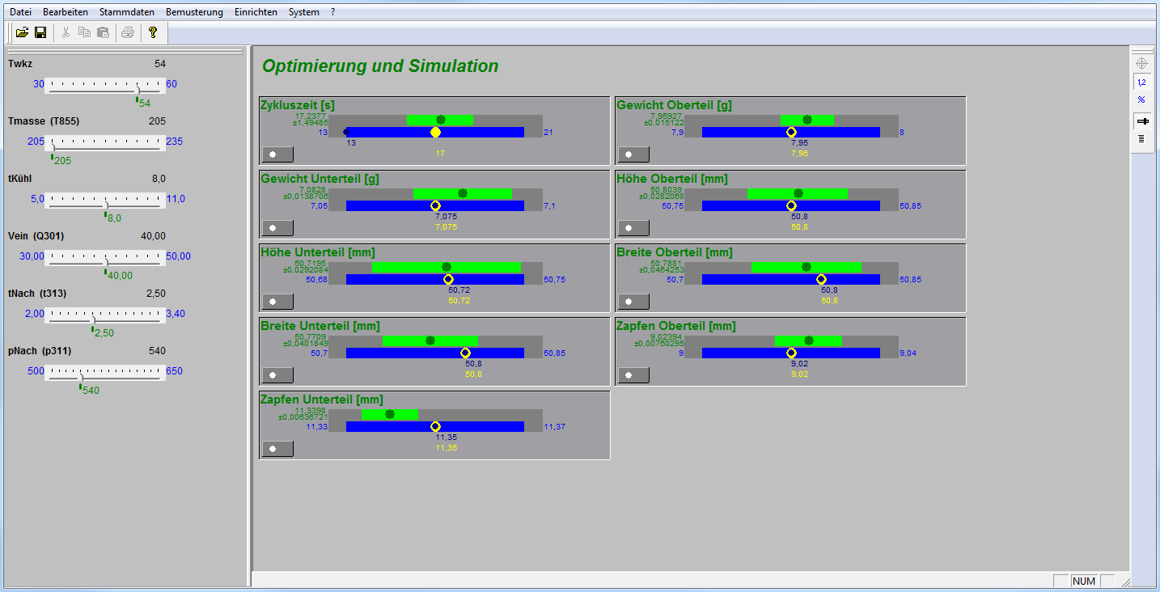
Task: Open the Bemusterung menu
Action: [194, 12]
